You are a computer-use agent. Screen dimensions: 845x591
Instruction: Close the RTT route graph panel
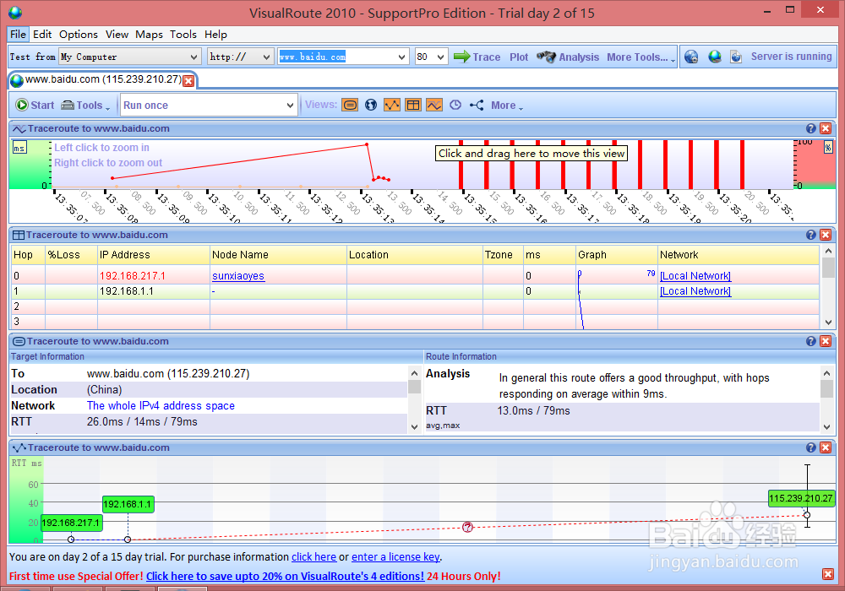pyautogui.click(x=826, y=447)
